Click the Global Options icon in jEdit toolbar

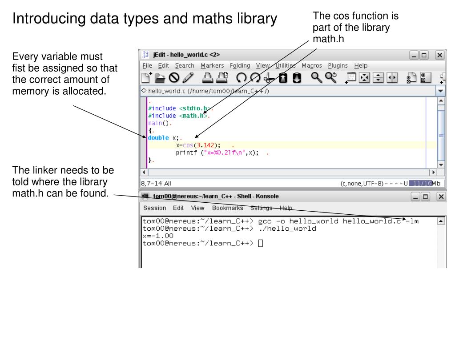426,78
